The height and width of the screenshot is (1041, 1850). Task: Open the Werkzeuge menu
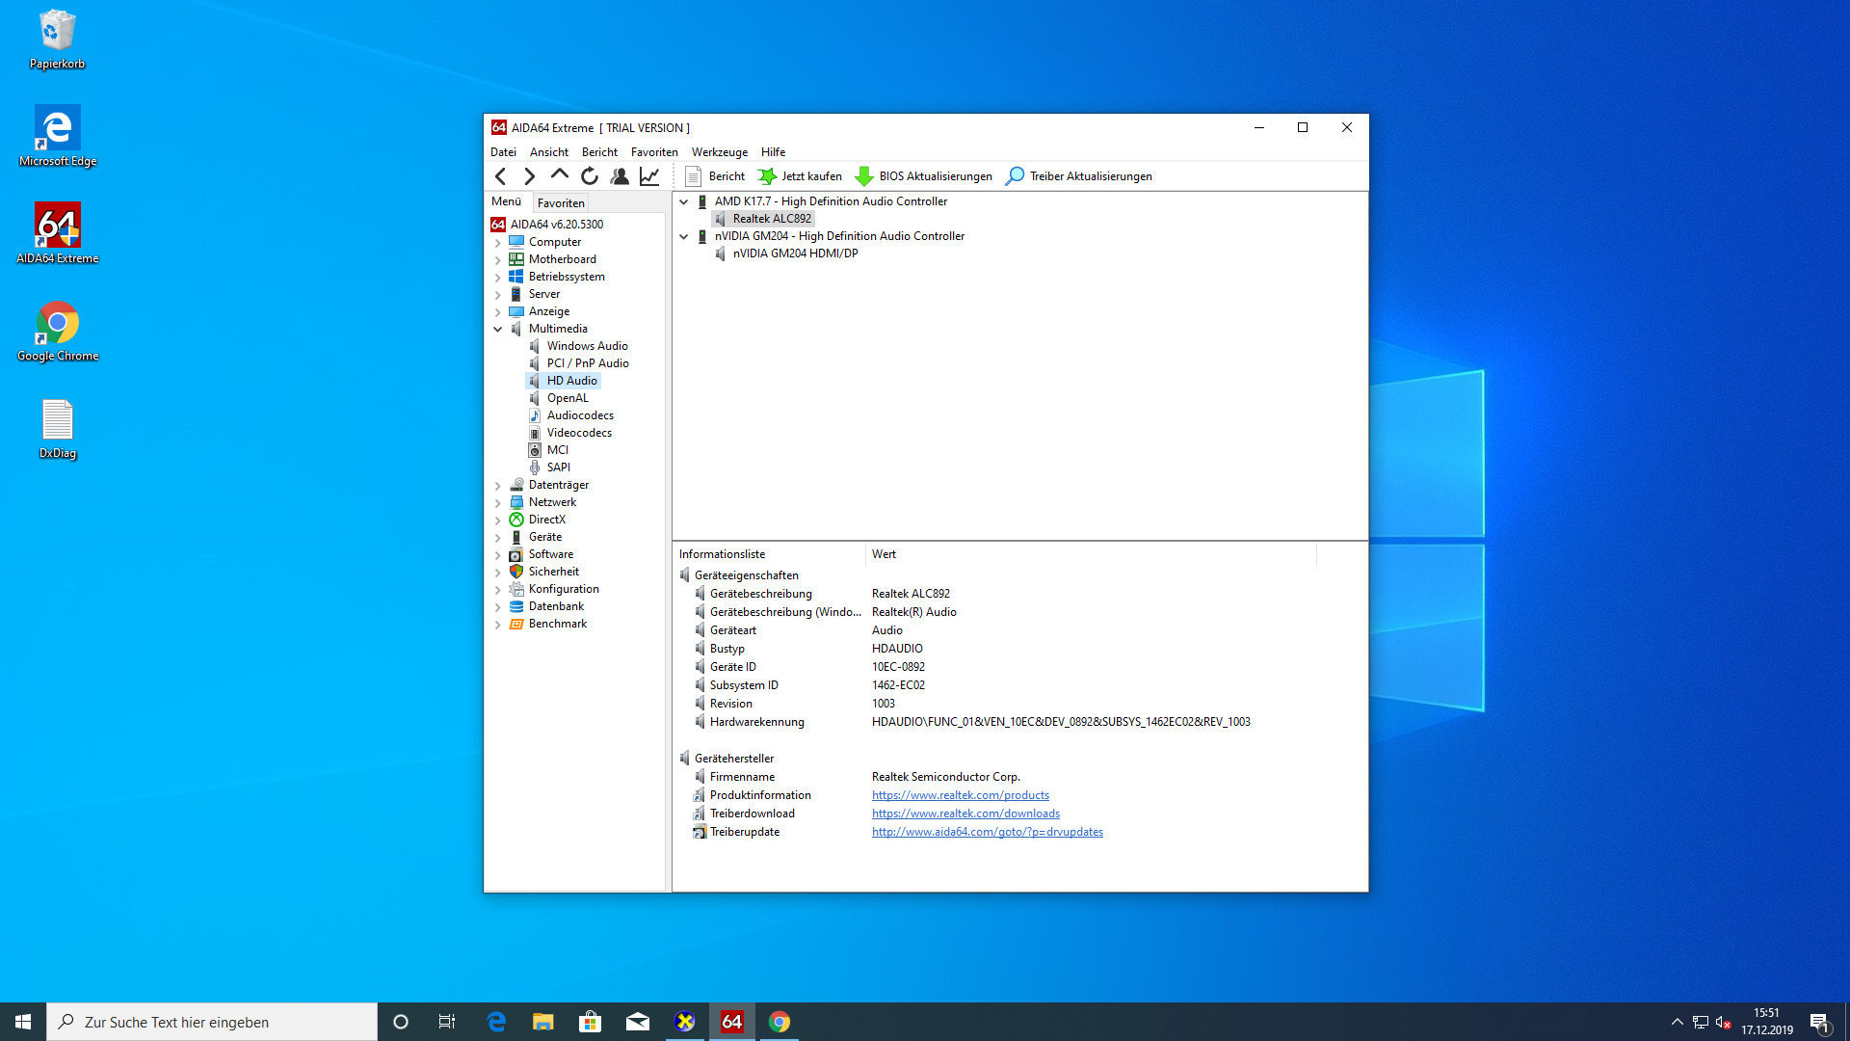[719, 152]
